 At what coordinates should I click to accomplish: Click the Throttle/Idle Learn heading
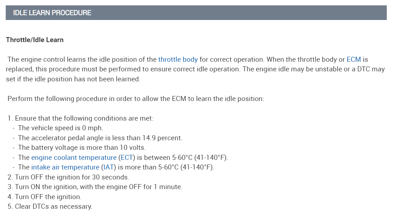pyautogui.click(x=35, y=40)
